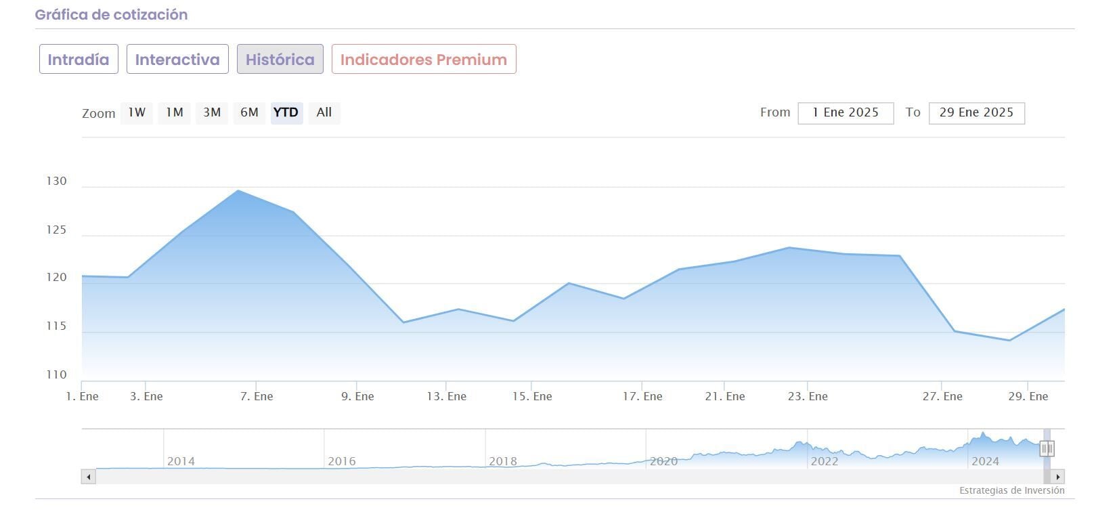Click the To date field
Viewport: 1096px width, 514px height.
[x=976, y=113]
